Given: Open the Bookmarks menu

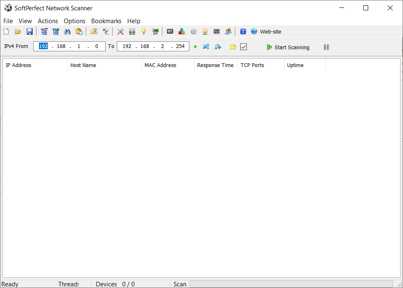Looking at the screenshot, I should [106, 21].
